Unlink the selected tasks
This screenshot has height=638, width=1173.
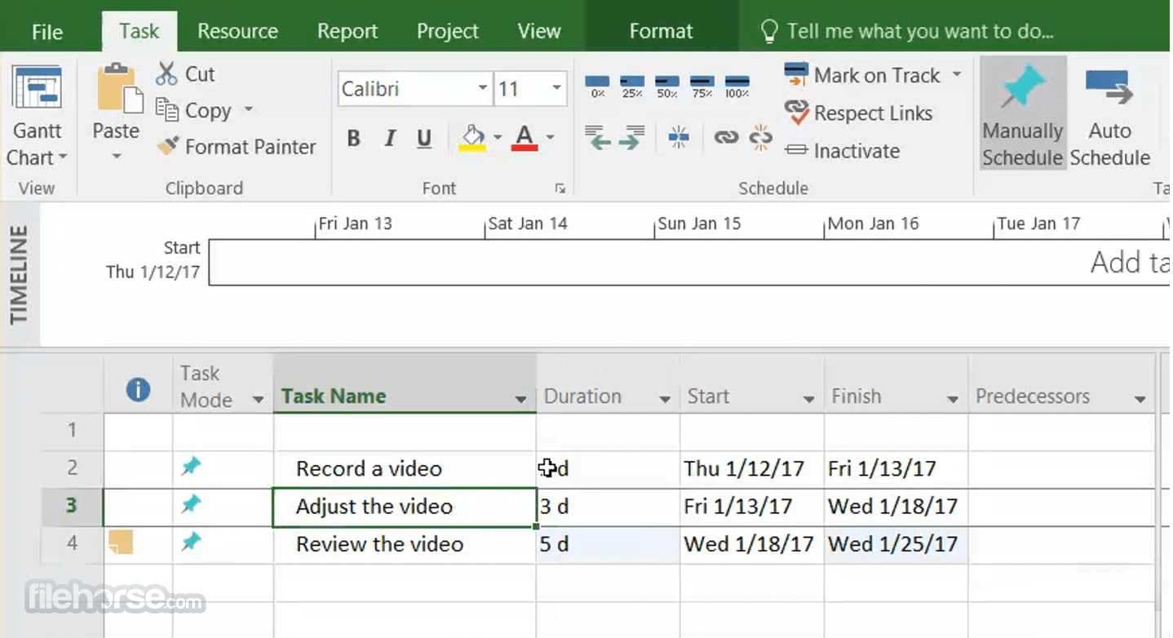tap(760, 138)
